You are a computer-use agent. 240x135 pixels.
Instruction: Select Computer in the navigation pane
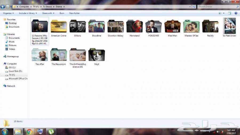coord(12,64)
